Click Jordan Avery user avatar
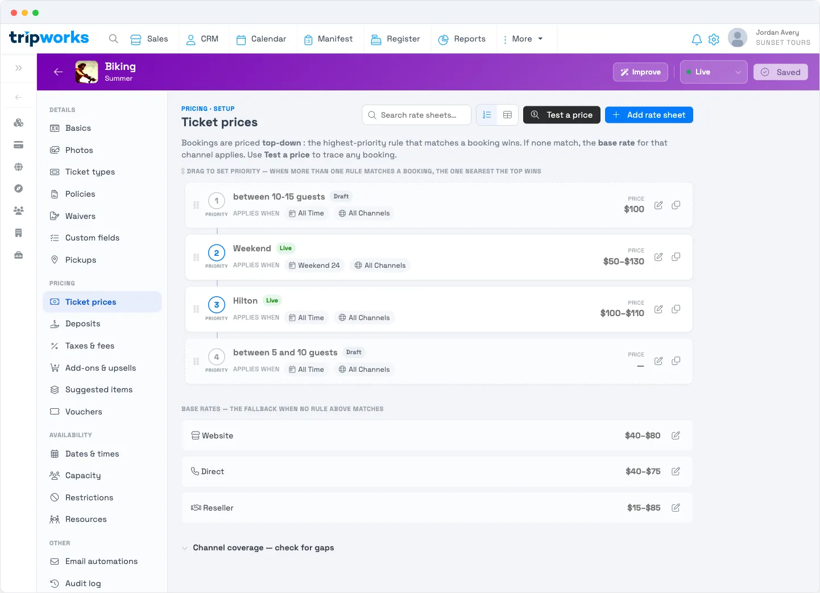820x593 pixels. point(738,38)
